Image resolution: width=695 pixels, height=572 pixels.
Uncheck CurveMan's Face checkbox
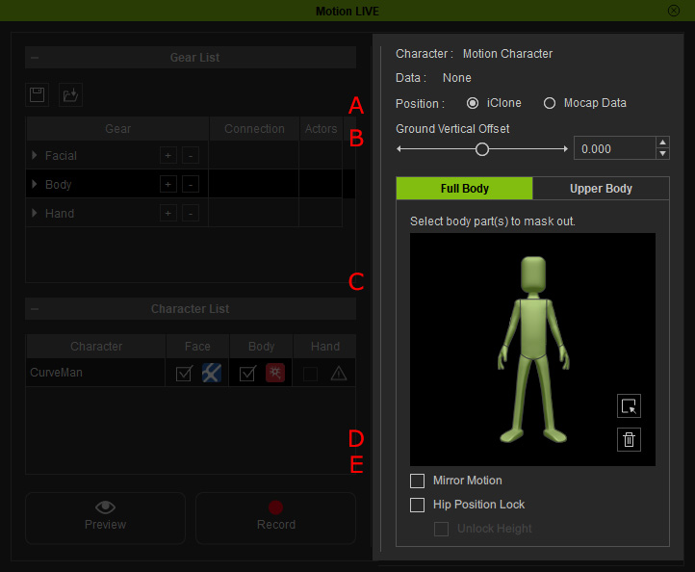pyautogui.click(x=185, y=374)
